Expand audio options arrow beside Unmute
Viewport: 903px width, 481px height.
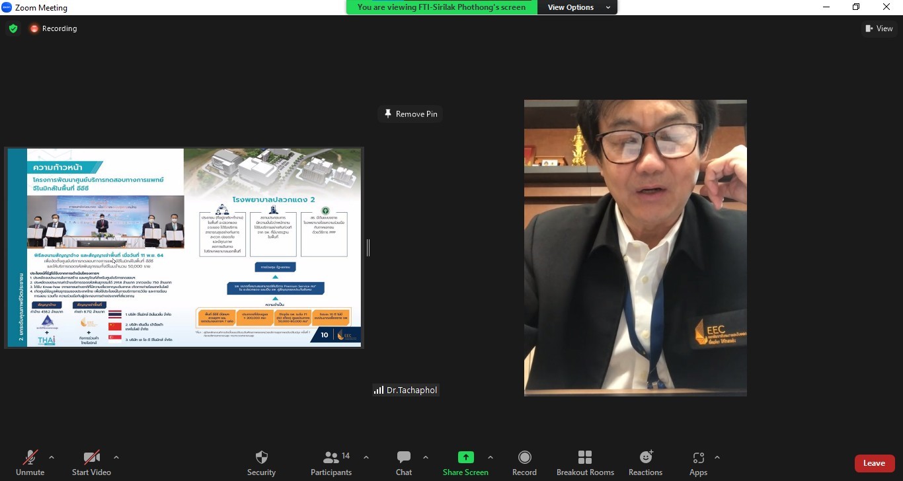pos(52,457)
